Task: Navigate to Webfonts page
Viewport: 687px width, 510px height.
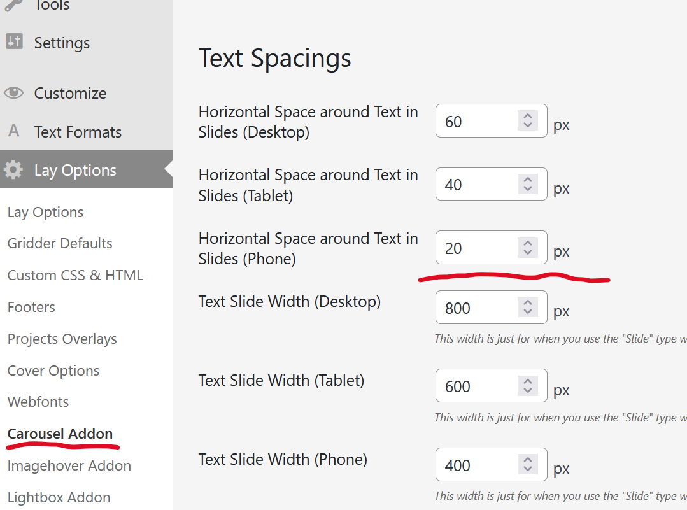Action: [x=38, y=402]
